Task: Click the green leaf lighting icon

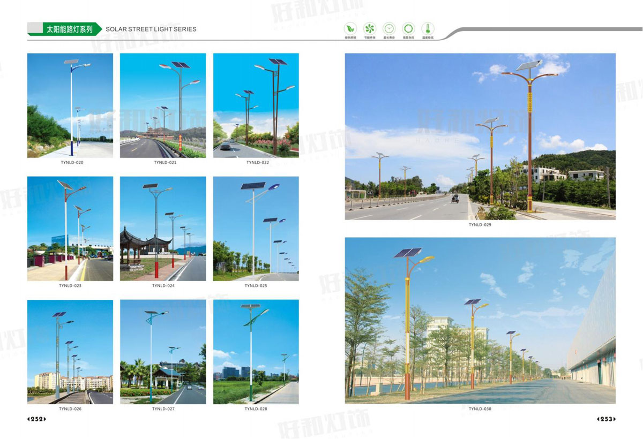Action: point(350,28)
